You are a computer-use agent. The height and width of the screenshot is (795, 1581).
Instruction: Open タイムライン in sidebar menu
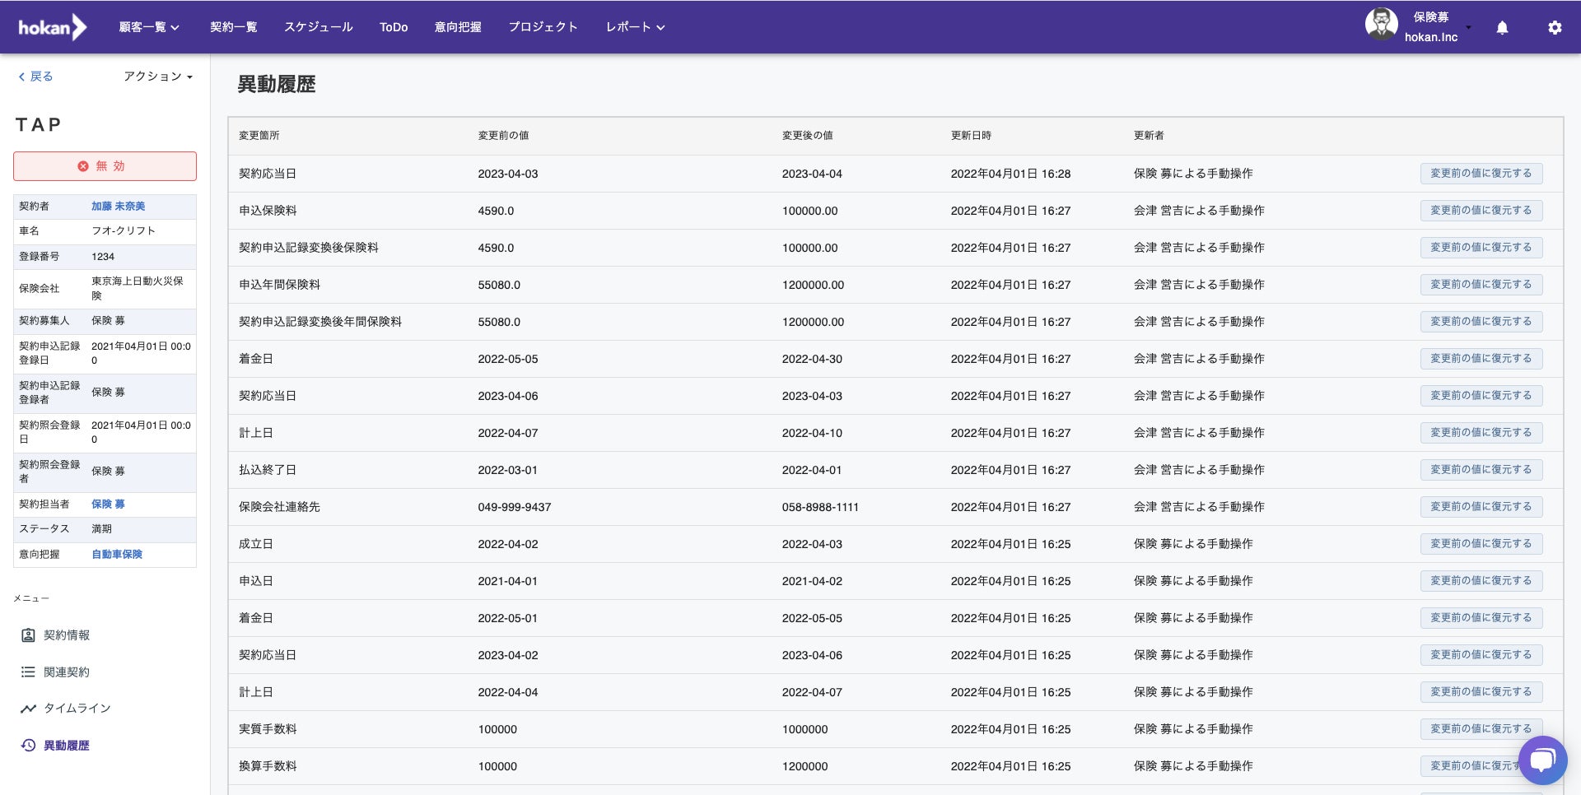tap(76, 709)
